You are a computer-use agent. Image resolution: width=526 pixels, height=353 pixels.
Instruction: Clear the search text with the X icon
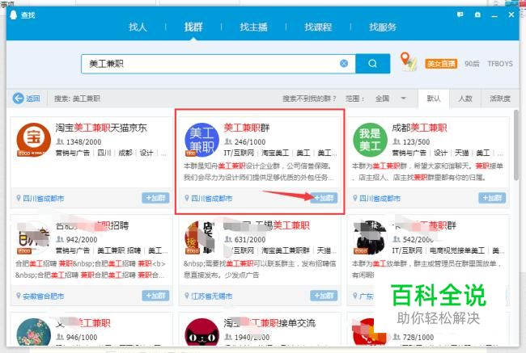pos(344,63)
